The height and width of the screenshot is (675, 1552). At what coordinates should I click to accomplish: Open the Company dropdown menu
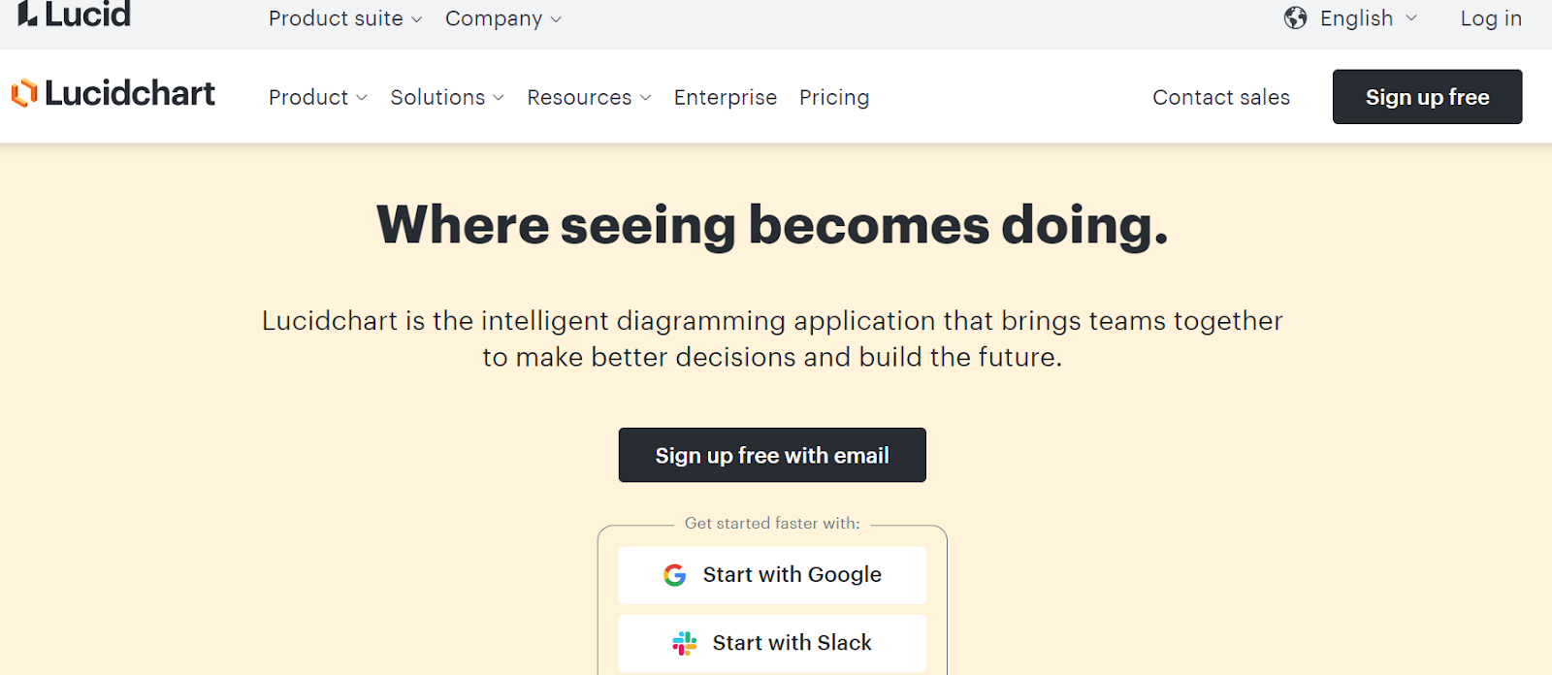tap(502, 19)
